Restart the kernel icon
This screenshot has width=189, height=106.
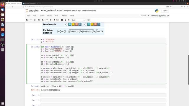[65, 20]
